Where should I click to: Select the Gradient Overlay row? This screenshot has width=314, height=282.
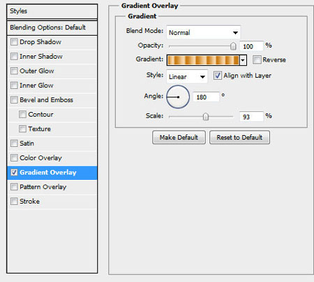tap(52, 173)
